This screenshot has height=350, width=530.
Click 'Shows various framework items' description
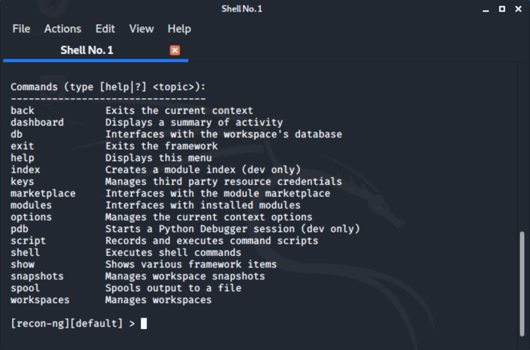[x=191, y=264]
